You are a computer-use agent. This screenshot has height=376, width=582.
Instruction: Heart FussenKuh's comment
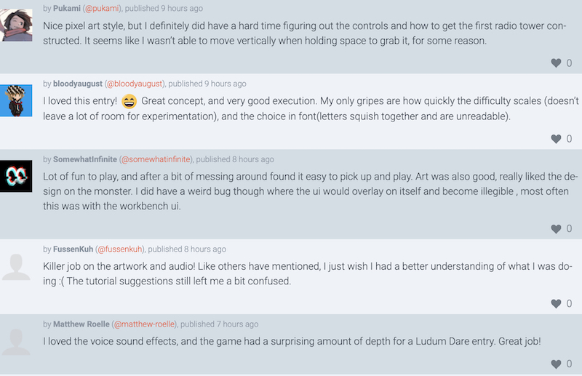556,303
